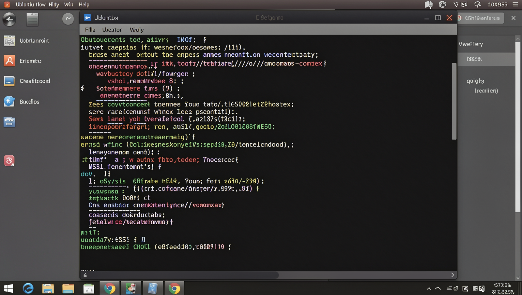The width and height of the screenshot is (522, 295).
Task: Click the looped-arrow icon beside 10X955
Action: 478,5
